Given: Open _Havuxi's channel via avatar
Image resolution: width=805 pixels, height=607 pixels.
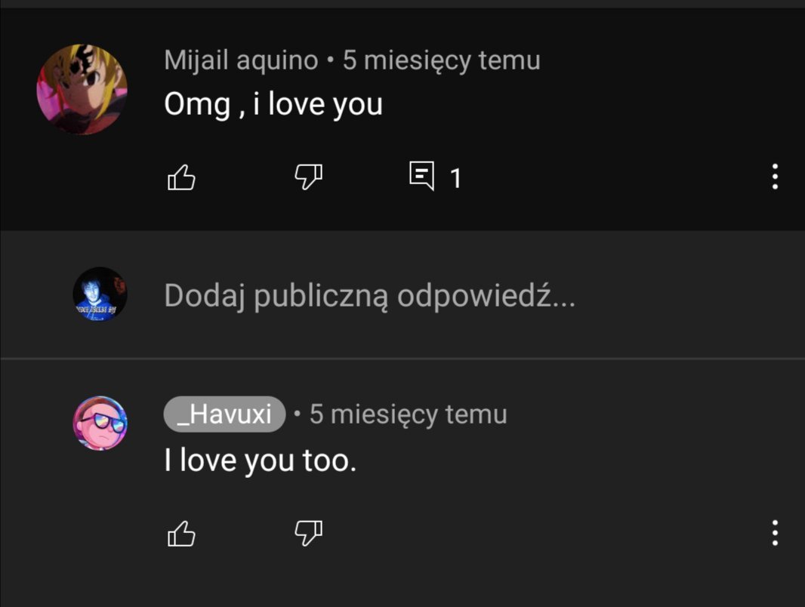Looking at the screenshot, I should 100,424.
